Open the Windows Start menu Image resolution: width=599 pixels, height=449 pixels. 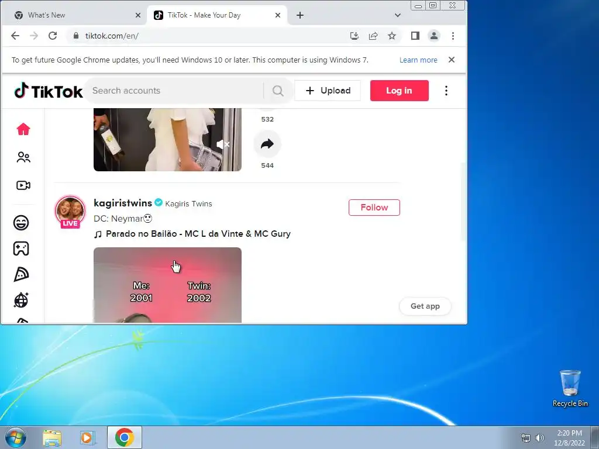(15, 437)
